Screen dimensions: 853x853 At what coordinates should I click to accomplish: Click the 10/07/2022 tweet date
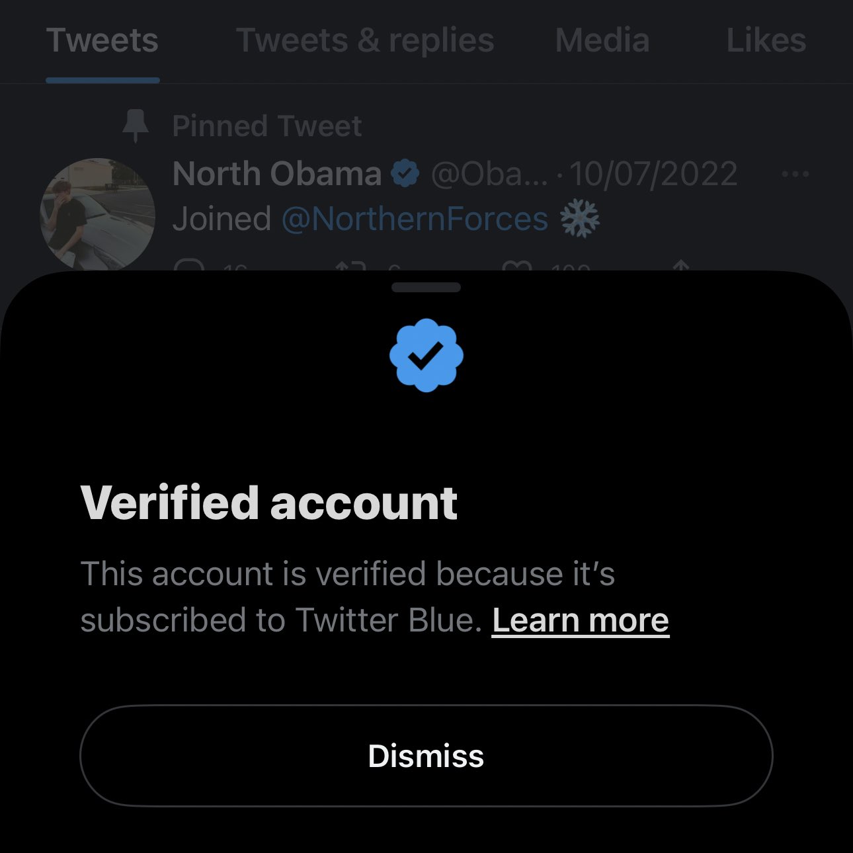[x=653, y=175]
